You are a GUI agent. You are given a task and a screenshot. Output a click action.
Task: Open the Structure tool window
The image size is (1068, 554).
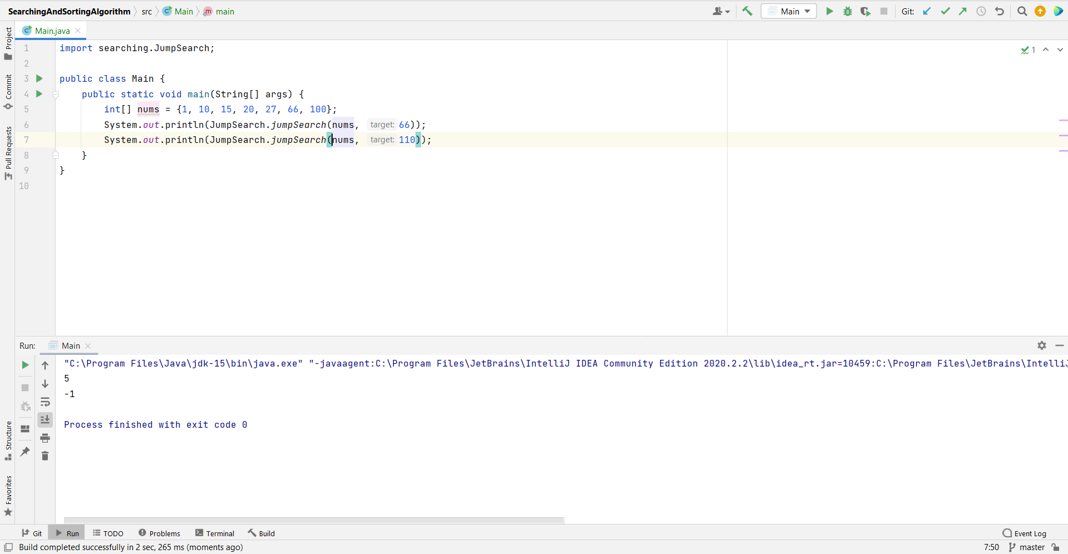(8, 441)
